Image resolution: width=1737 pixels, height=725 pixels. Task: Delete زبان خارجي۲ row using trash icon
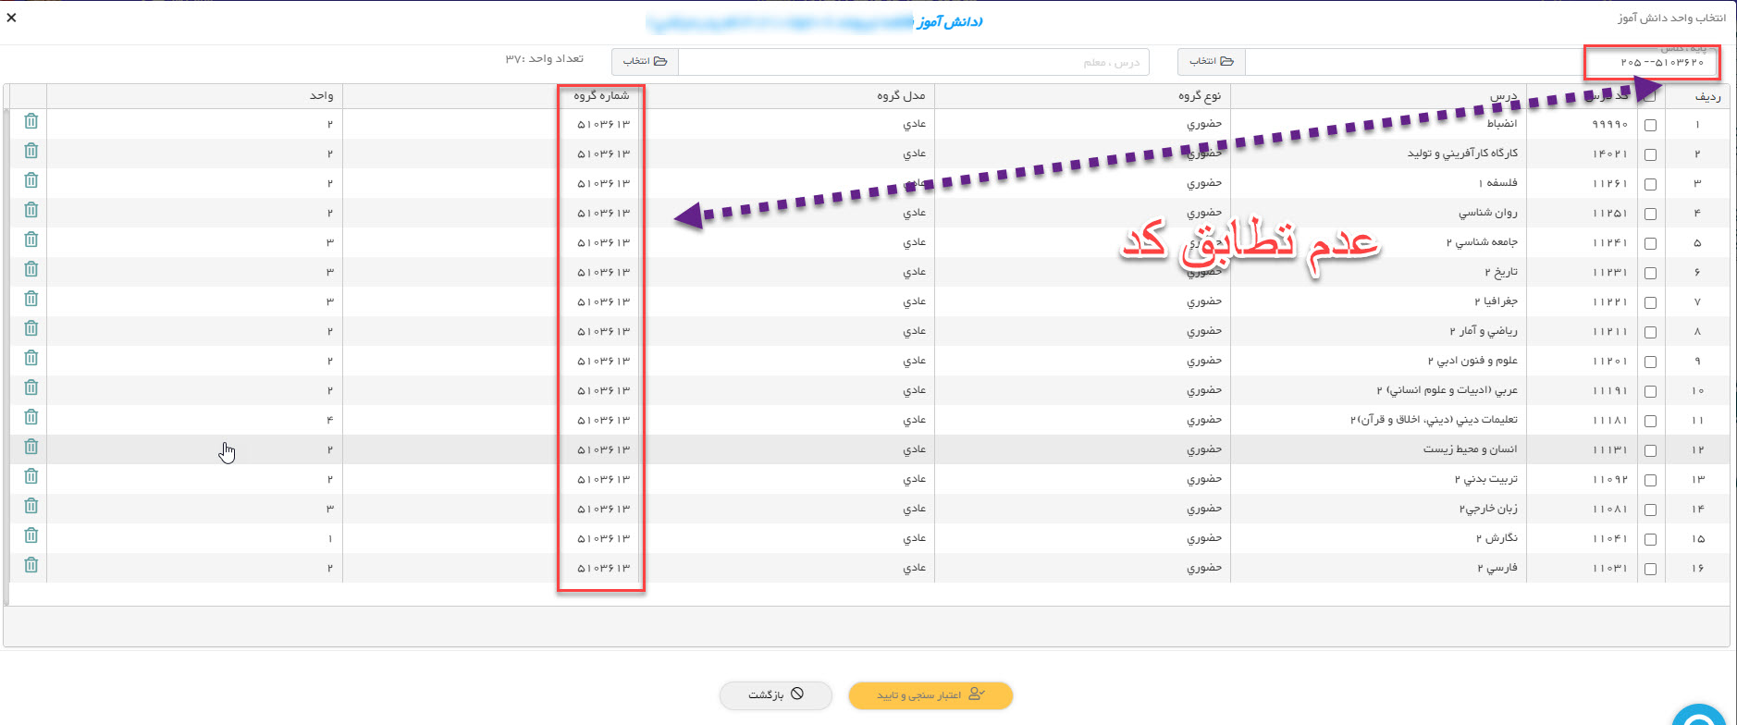pyautogui.click(x=31, y=506)
